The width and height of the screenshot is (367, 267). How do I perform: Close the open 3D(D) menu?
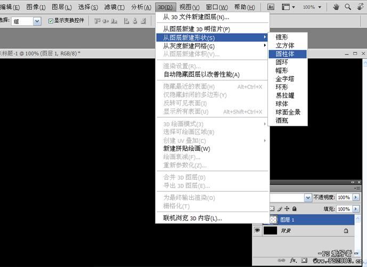165,7
